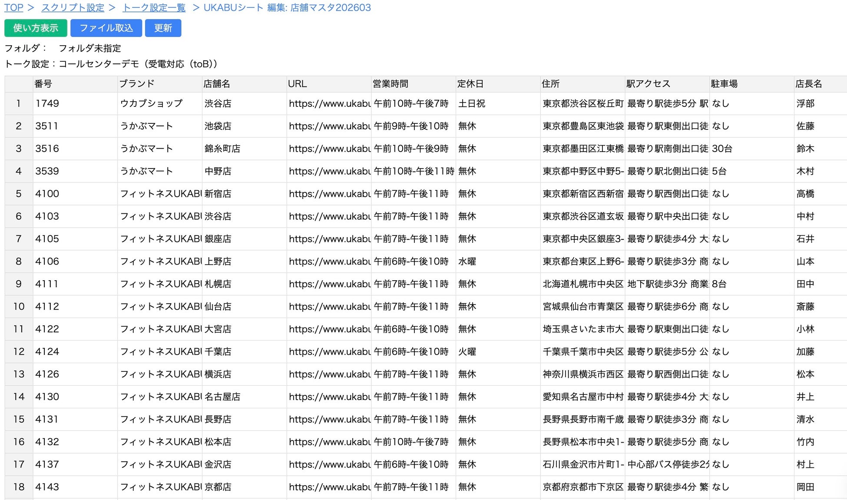This screenshot has height=500, width=847.
Task: Click the ウカブショップ brand cell
Action: pos(159,104)
